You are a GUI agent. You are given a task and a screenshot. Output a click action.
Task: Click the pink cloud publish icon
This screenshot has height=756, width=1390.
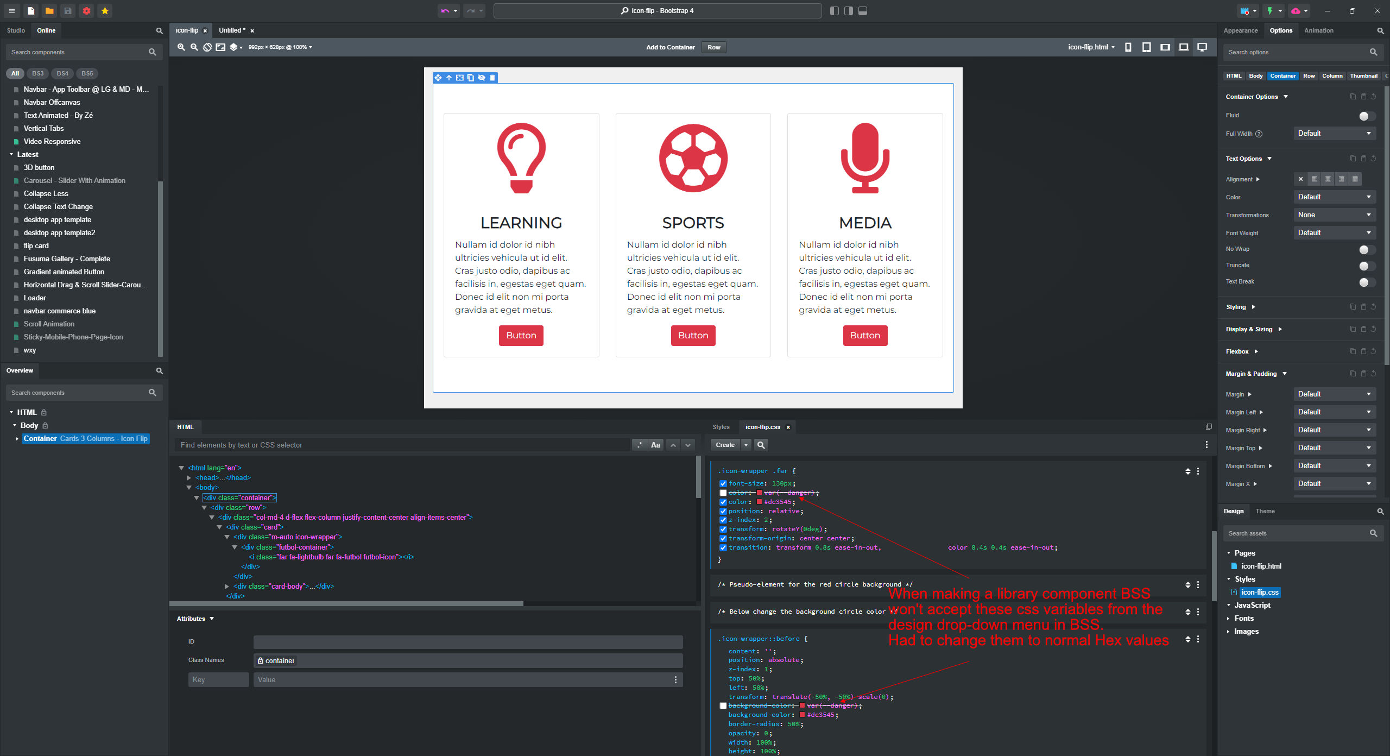(1296, 11)
